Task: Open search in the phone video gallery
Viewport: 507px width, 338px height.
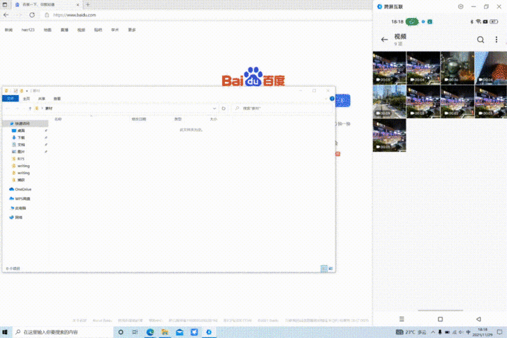Action: [481, 40]
